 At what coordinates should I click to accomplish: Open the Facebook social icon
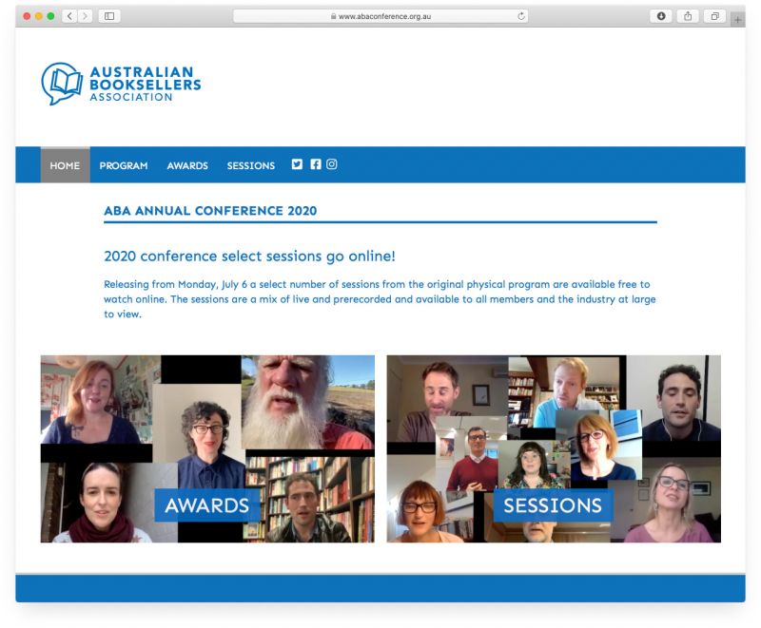coord(316,164)
